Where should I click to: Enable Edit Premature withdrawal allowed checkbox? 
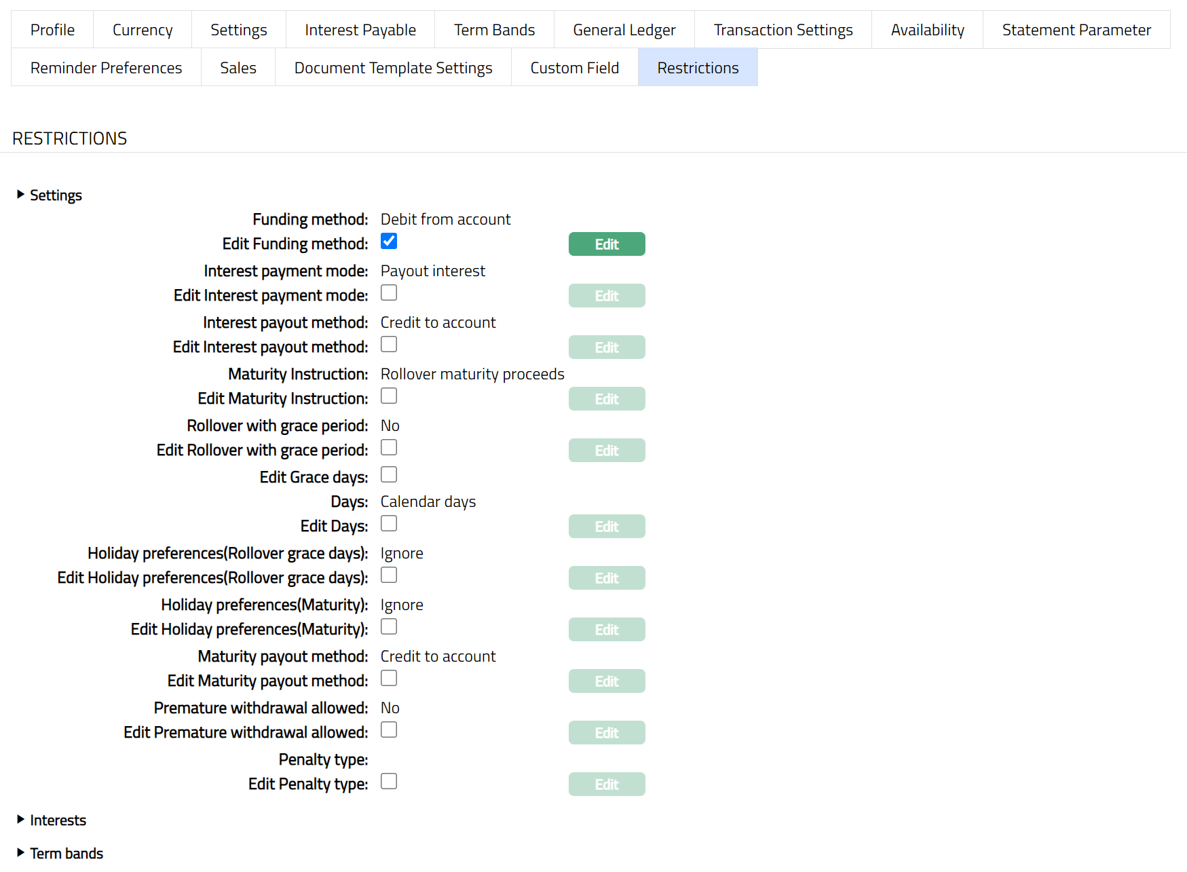(389, 730)
